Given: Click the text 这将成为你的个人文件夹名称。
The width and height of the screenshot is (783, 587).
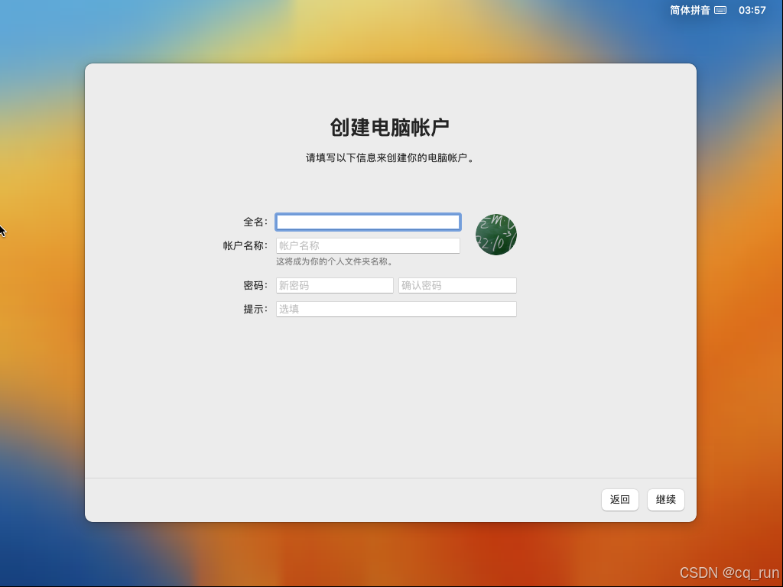Looking at the screenshot, I should pyautogui.click(x=335, y=261).
